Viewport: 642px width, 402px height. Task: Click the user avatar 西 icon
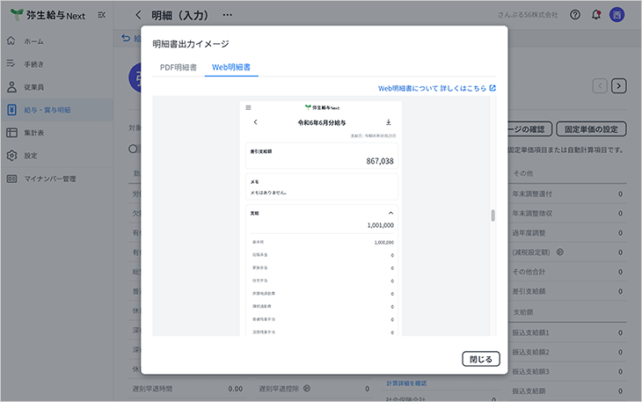(617, 15)
